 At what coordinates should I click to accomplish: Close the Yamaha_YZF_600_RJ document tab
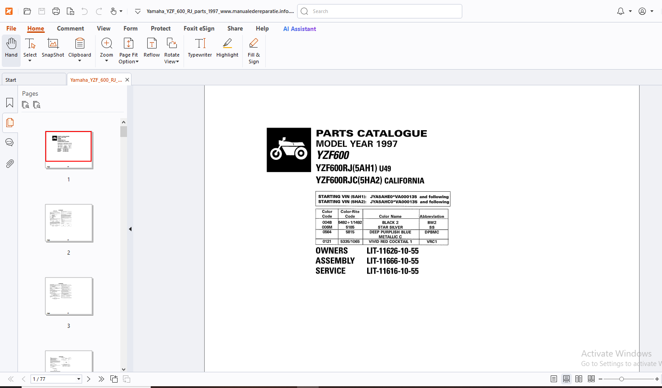tap(127, 79)
